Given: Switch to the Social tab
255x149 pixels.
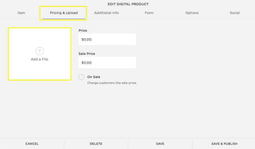Looking at the screenshot, I should tap(235, 13).
